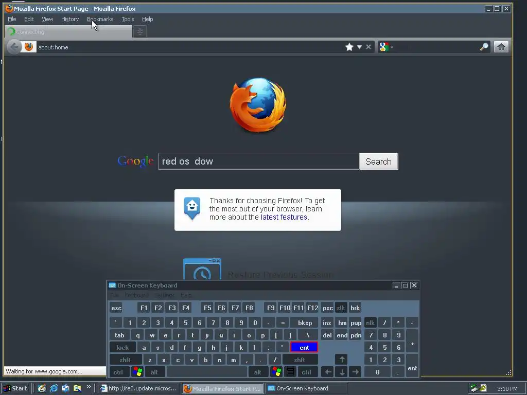Screen dimensions: 527x395
Task: Click the bksp key on On-Screen Keyboard
Action: (x=305, y=323)
